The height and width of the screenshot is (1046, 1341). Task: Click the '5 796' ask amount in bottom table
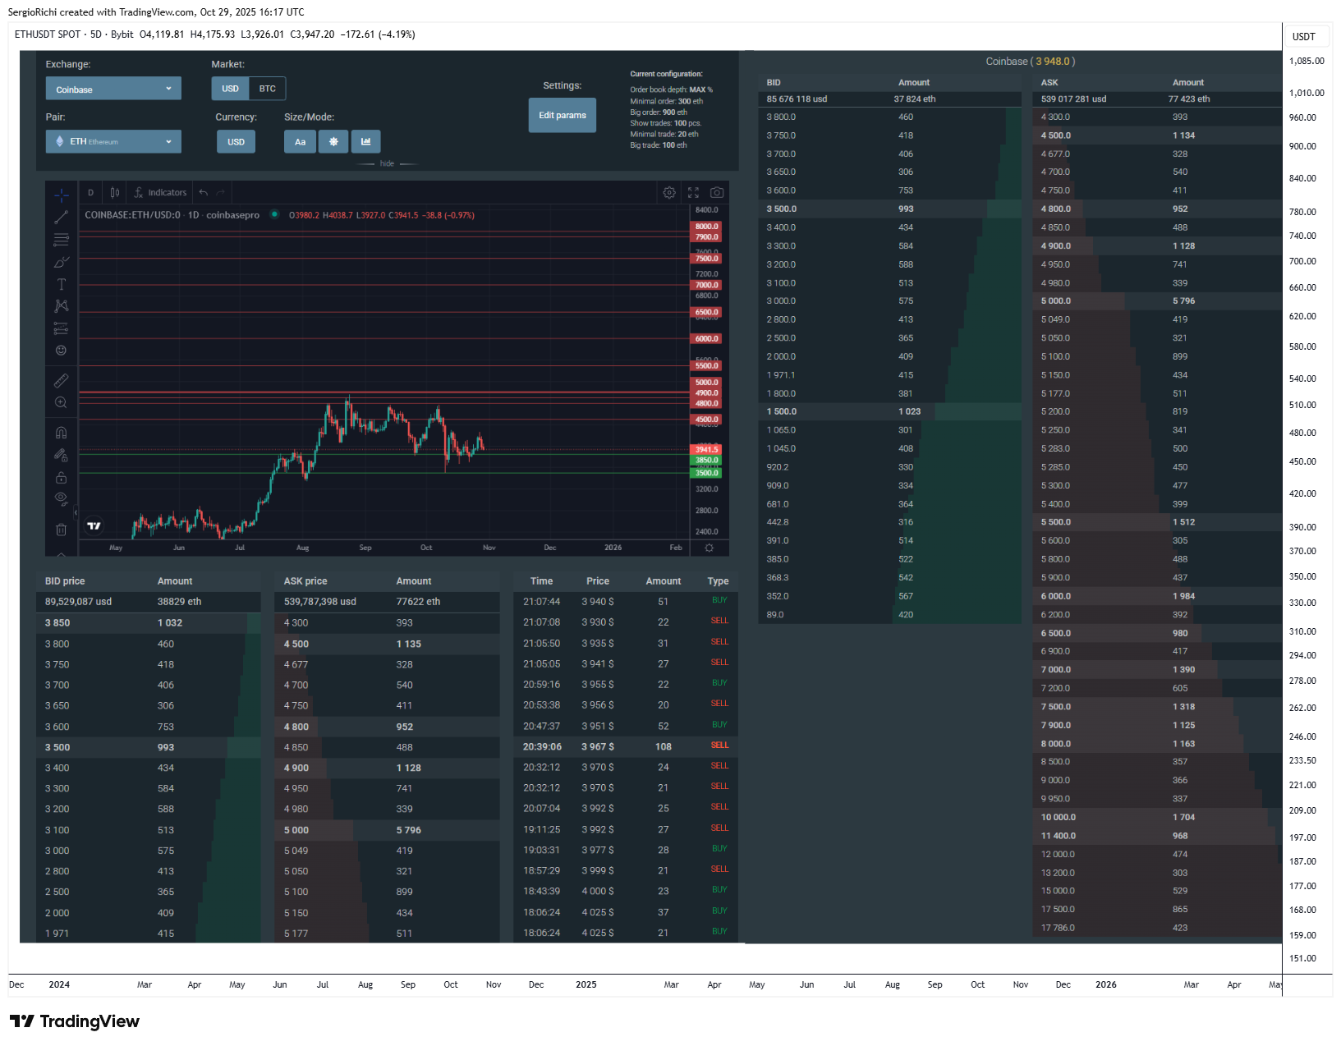point(408,830)
